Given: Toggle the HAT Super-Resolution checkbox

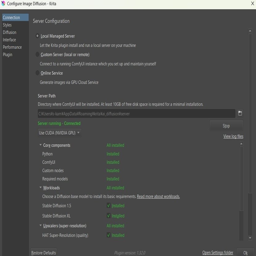Looking at the screenshot, I should (109, 235).
